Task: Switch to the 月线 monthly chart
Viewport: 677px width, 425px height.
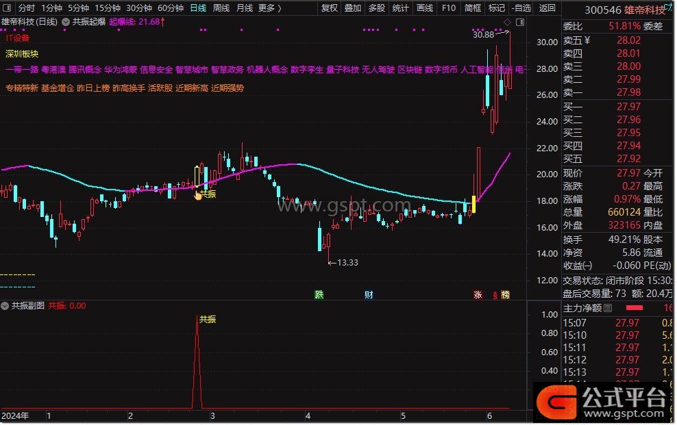Action: pos(245,8)
